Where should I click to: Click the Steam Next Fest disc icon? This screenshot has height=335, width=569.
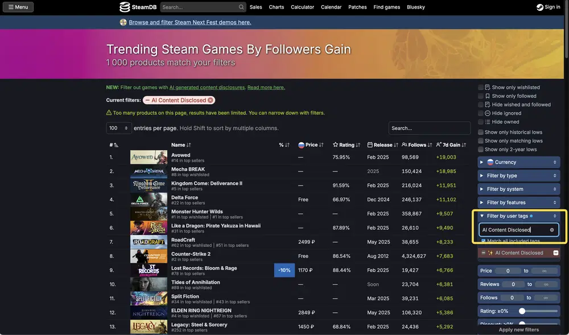[123, 22]
